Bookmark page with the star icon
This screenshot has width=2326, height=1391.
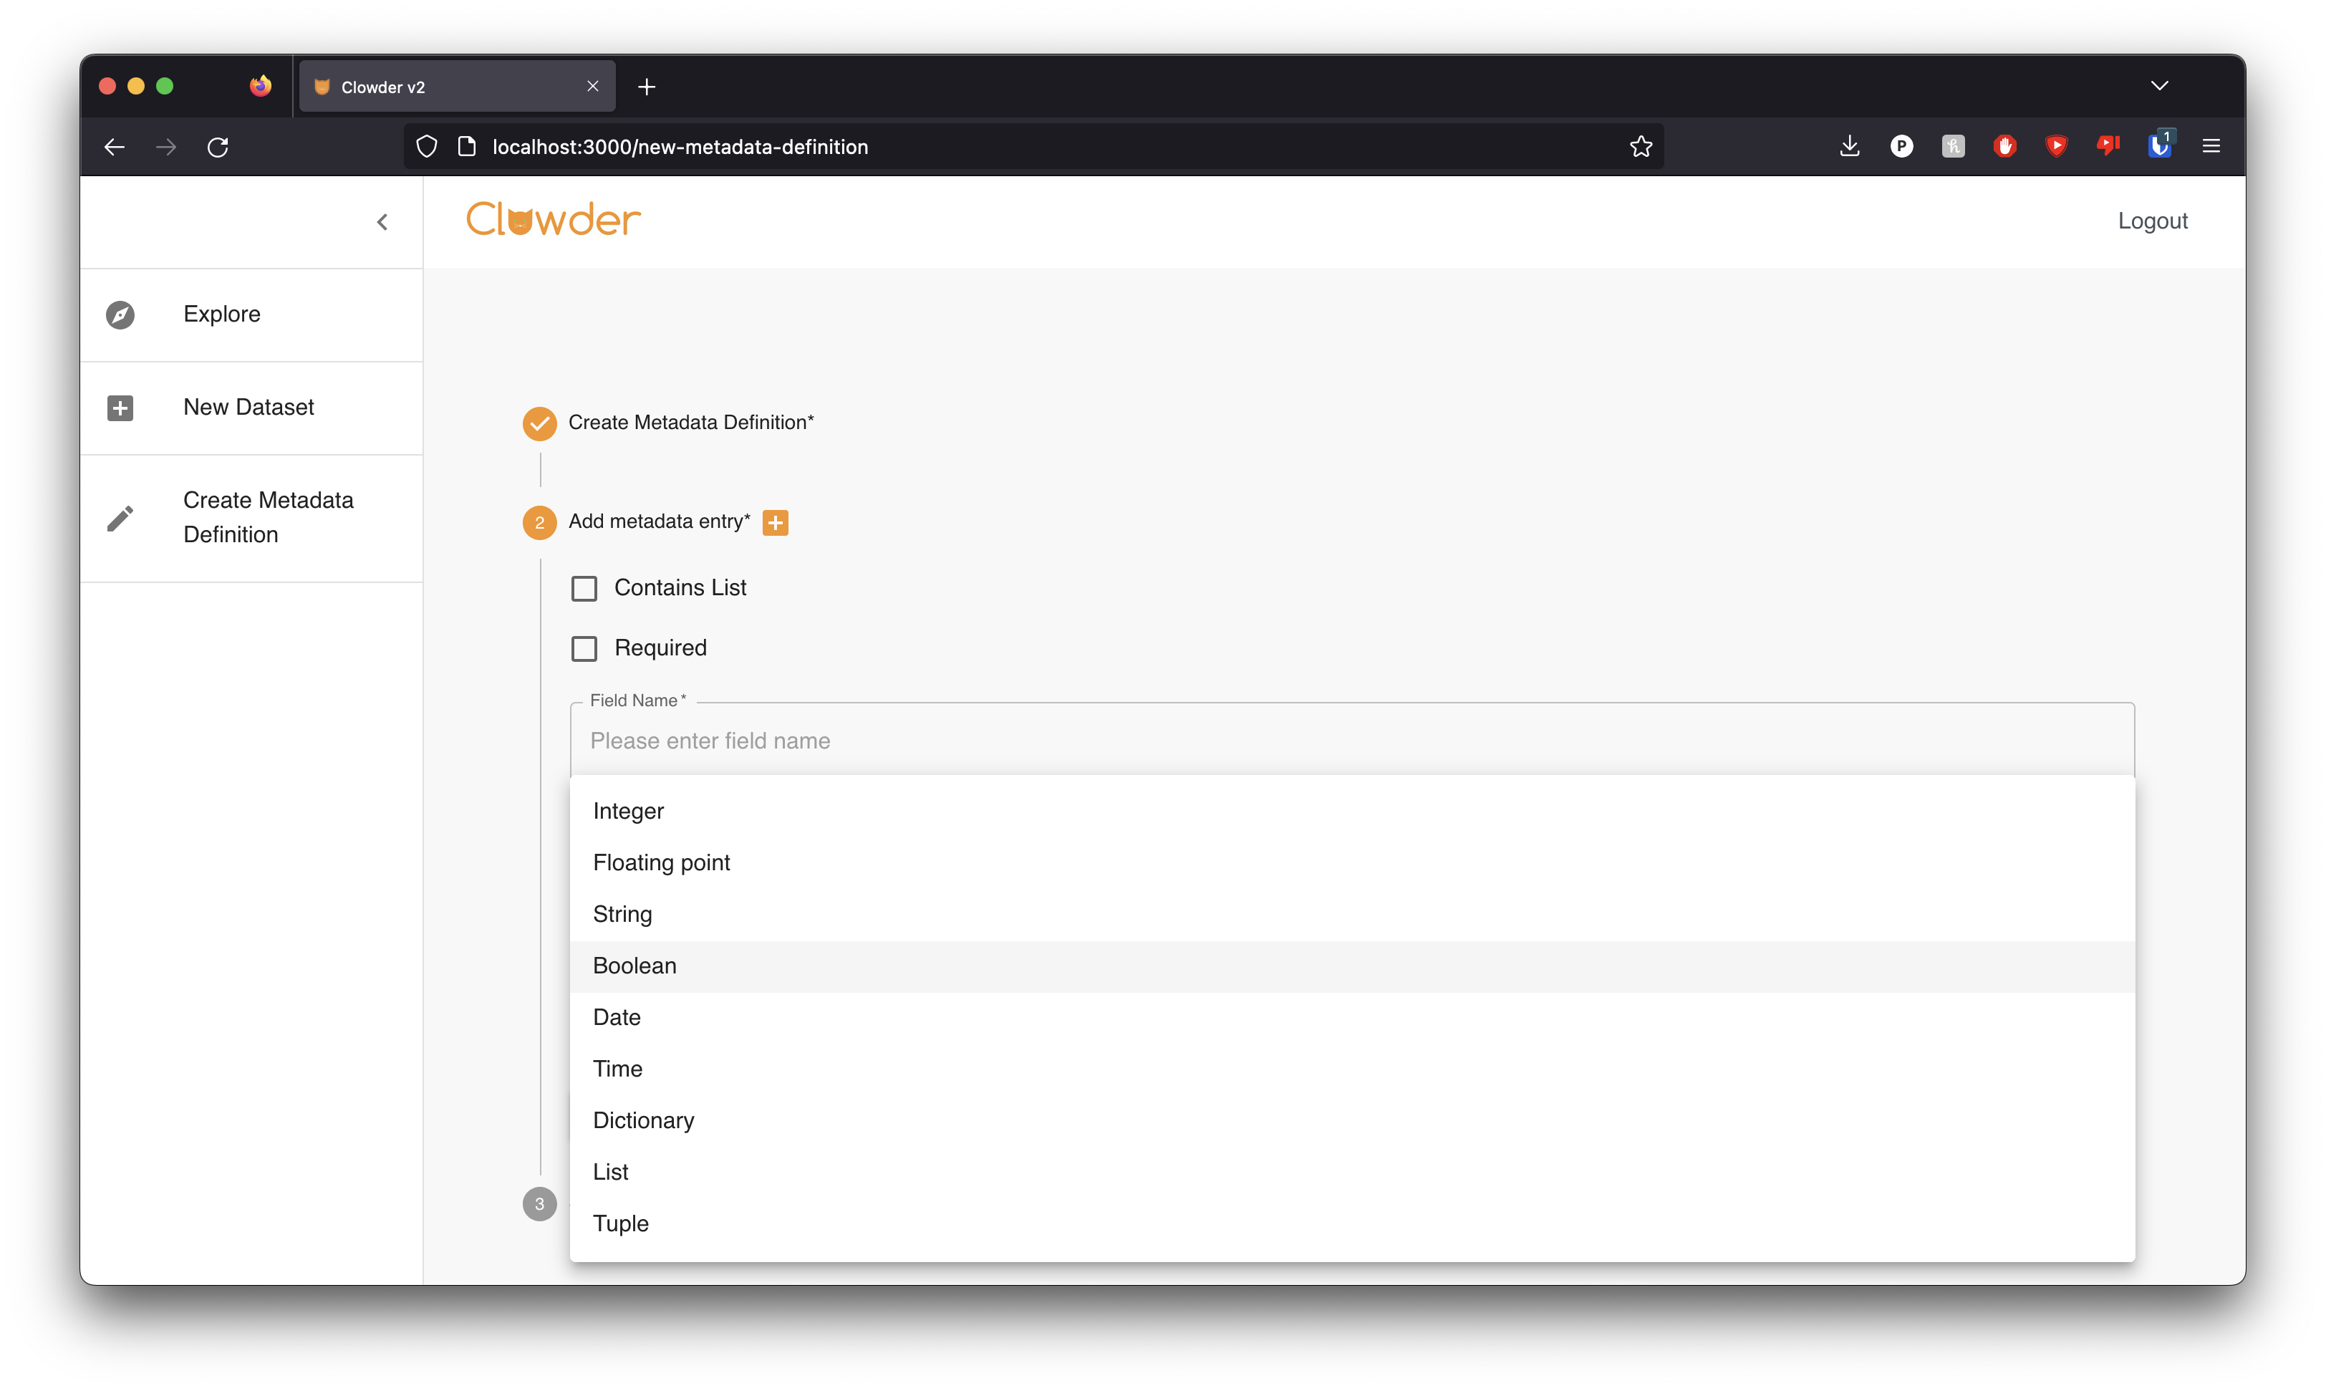point(1640,146)
